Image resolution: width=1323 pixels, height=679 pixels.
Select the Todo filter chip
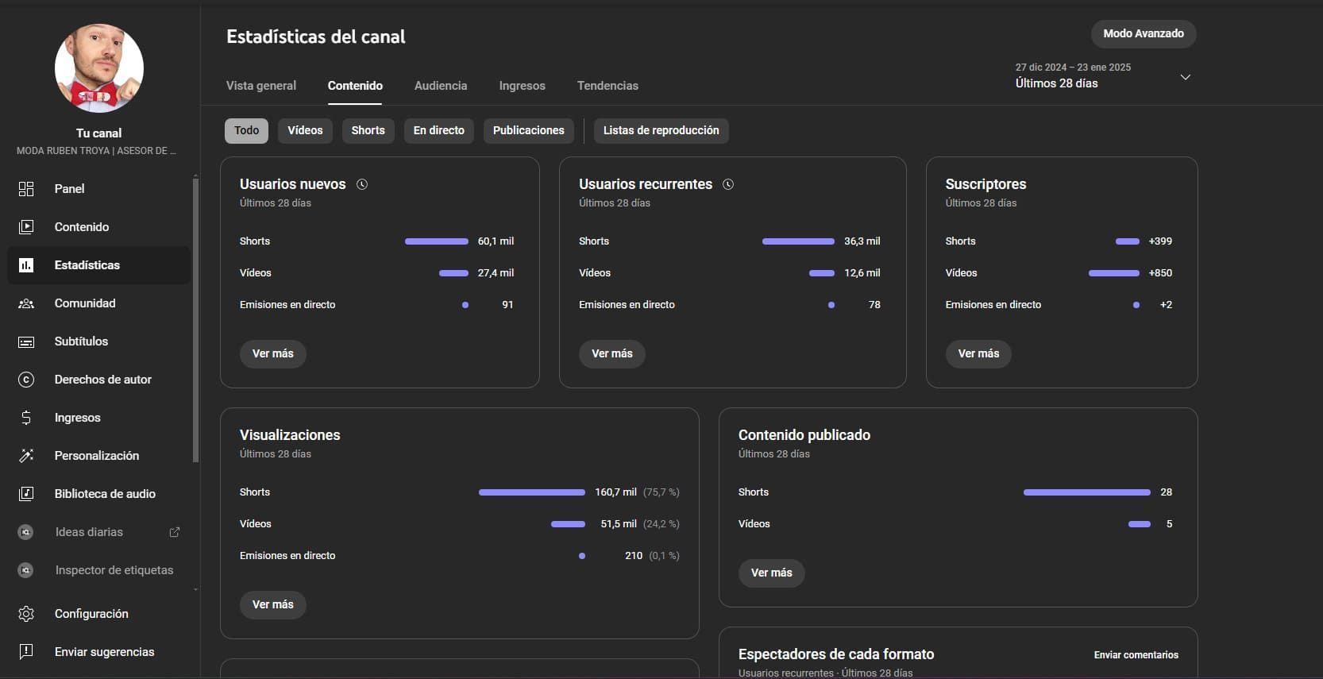246,131
